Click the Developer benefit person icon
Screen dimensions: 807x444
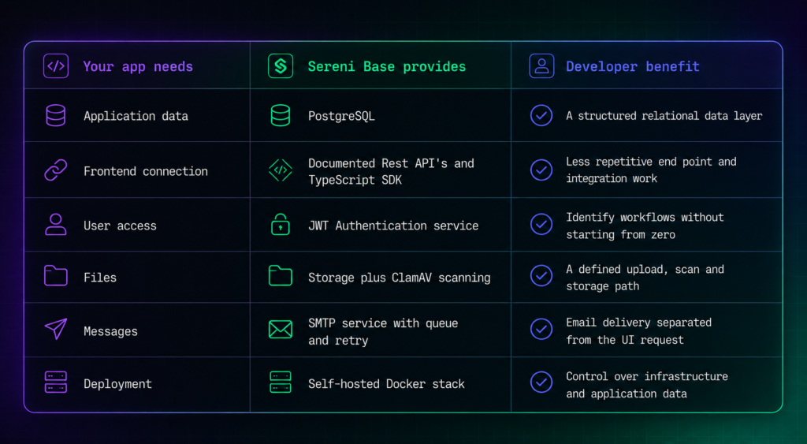point(541,66)
